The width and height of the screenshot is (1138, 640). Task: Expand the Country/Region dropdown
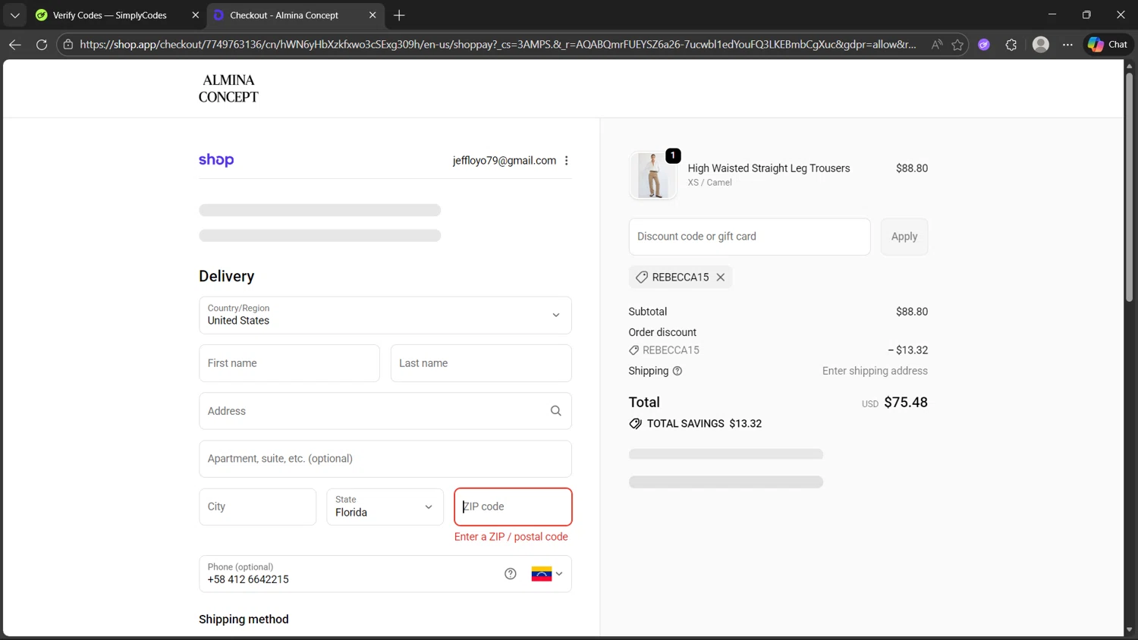click(385, 315)
